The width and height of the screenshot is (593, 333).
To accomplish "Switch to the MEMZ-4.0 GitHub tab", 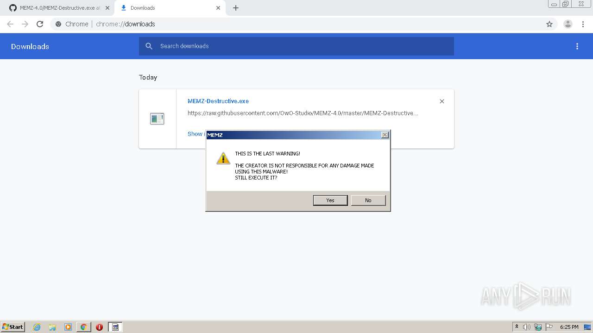I will tap(59, 8).
